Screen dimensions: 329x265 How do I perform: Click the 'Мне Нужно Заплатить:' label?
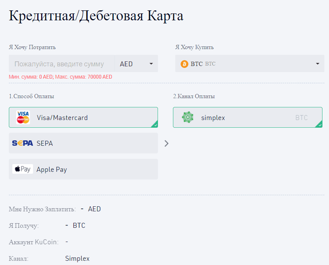coord(42,209)
